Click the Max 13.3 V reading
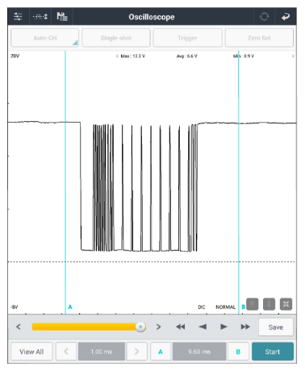Image resolution: width=305 pixels, height=371 pixels. pos(133,56)
